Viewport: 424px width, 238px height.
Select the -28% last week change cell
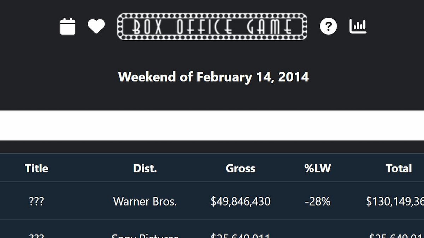click(x=317, y=201)
